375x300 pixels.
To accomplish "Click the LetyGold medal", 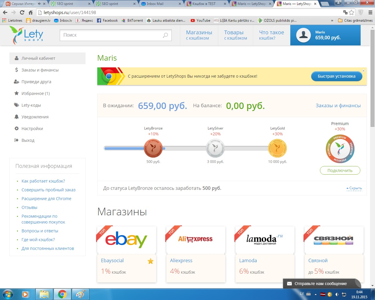I will (x=277, y=148).
